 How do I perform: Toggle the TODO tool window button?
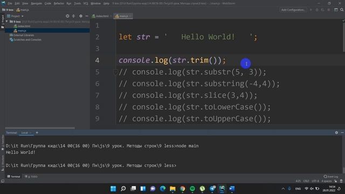pyautogui.click(x=31, y=176)
